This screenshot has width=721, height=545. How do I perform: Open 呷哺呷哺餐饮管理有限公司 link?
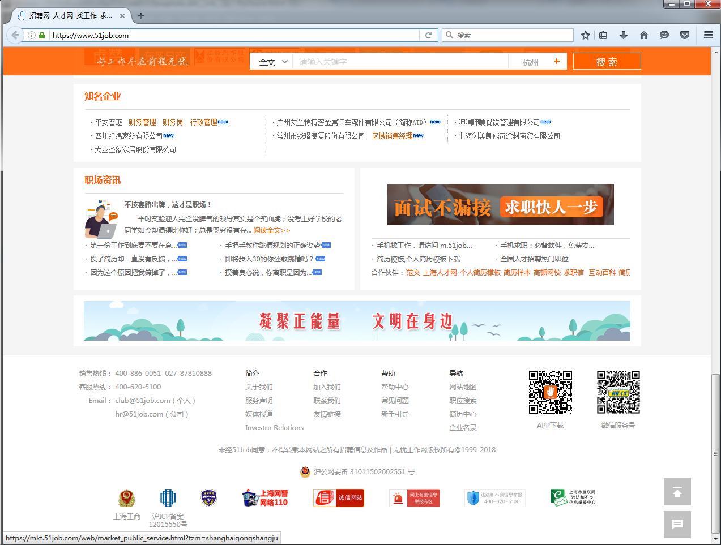click(x=499, y=122)
